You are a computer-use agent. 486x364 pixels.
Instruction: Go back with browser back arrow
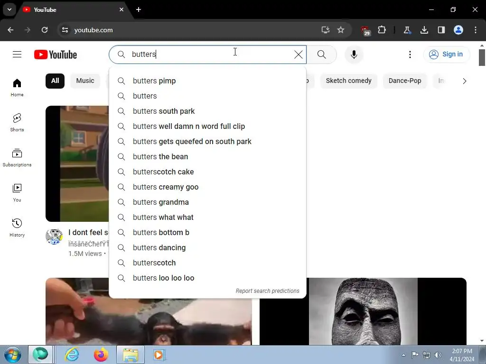(x=10, y=30)
